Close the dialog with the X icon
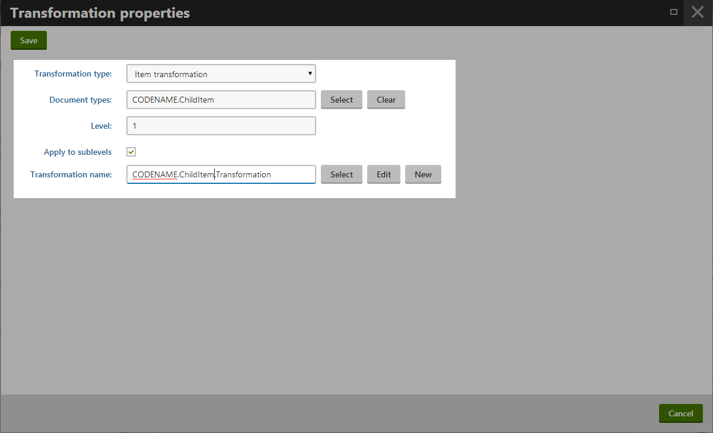The height and width of the screenshot is (433, 713). click(698, 12)
